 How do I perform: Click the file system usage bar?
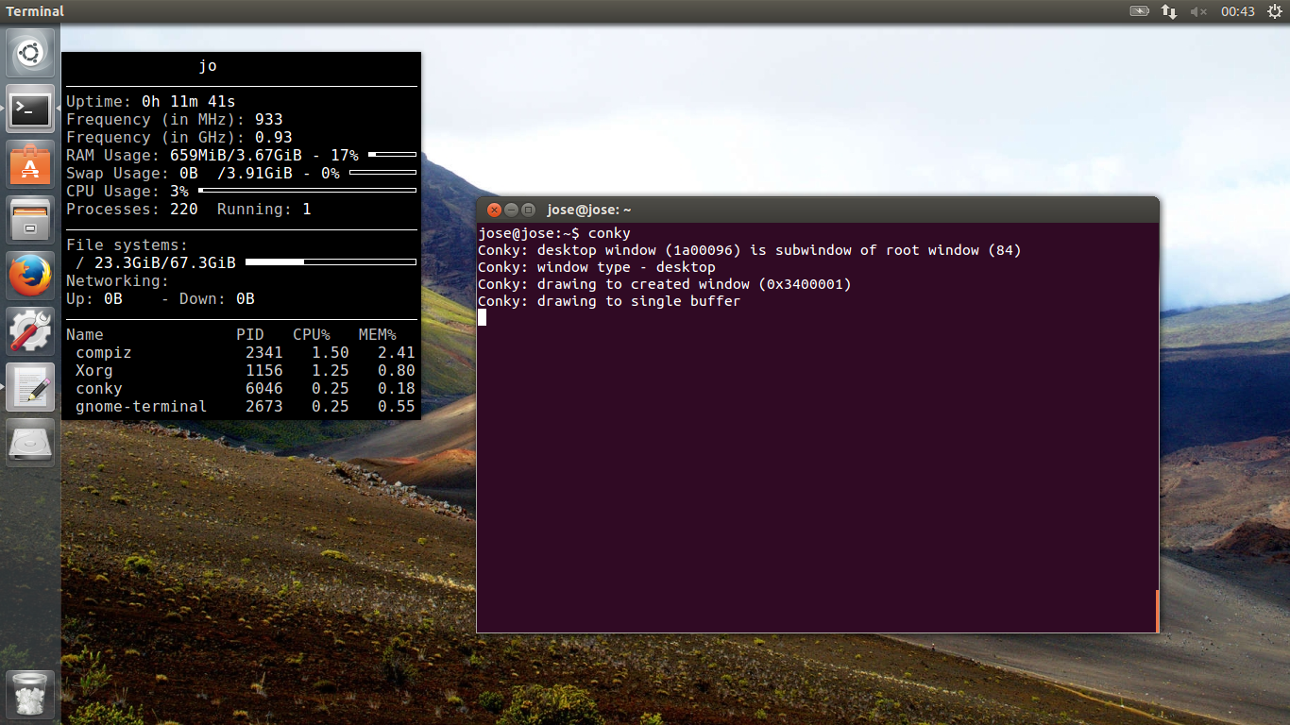[331, 261]
